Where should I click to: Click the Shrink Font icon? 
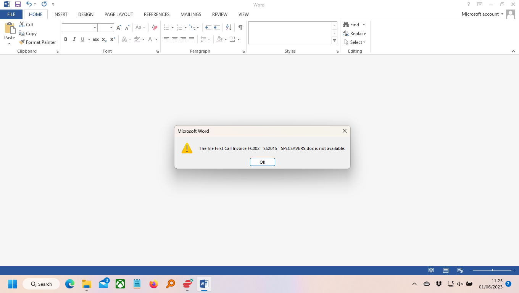point(127,27)
